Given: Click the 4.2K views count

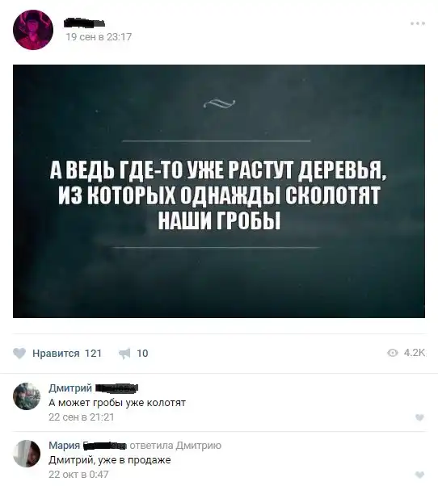Looking at the screenshot, I should pyautogui.click(x=415, y=353).
